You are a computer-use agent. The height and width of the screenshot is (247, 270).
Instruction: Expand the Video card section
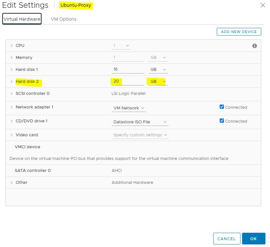[x=12, y=135]
